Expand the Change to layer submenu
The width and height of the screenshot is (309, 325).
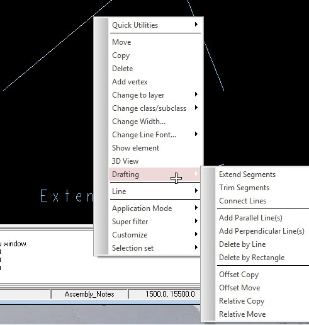155,95
